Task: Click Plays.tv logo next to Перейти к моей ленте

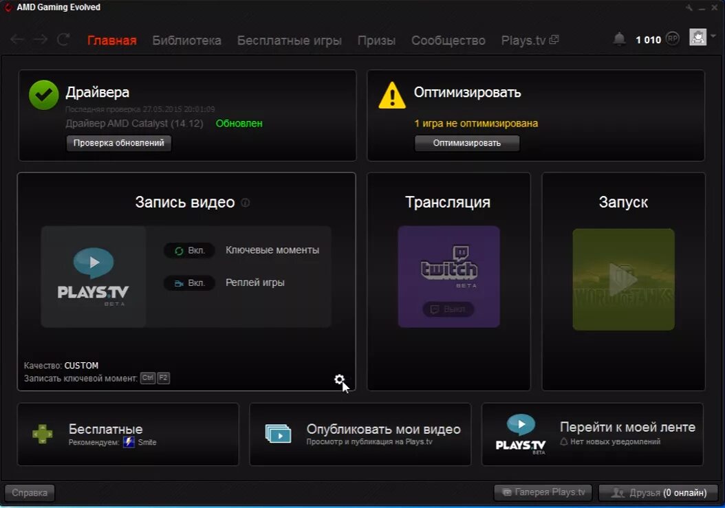Action: click(521, 434)
